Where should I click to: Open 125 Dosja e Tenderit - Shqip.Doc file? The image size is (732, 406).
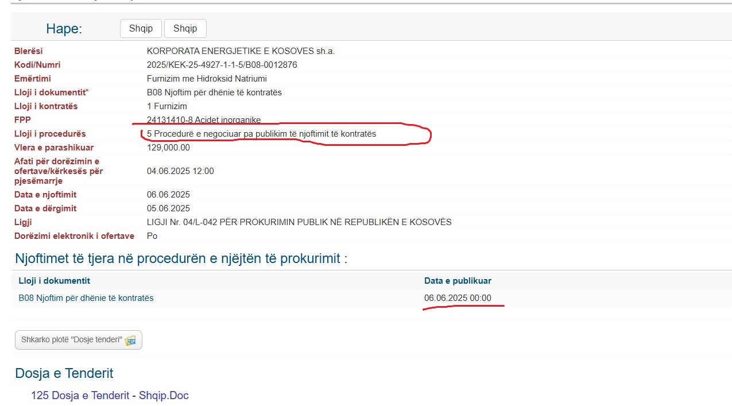[110, 395]
